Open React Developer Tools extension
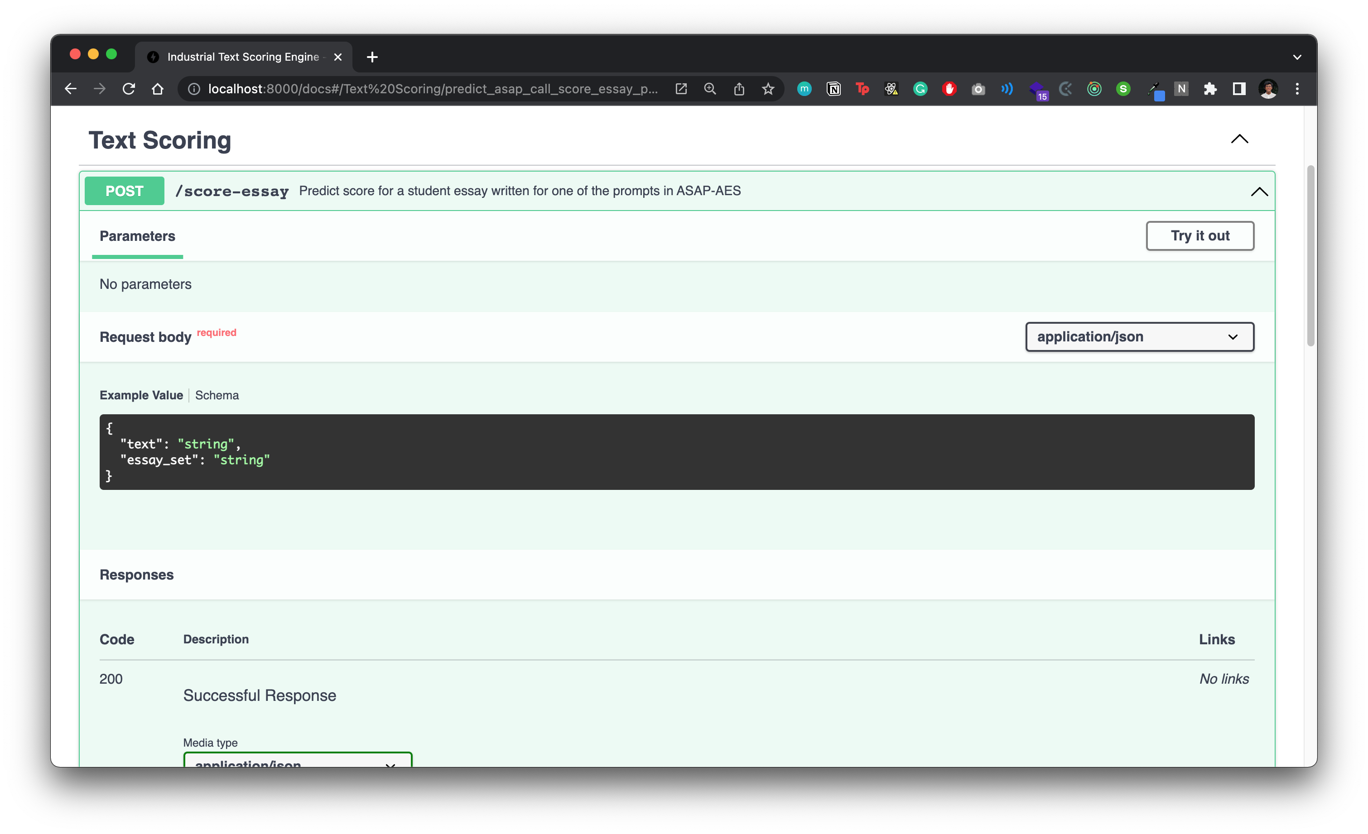1368x834 pixels. coord(891,89)
